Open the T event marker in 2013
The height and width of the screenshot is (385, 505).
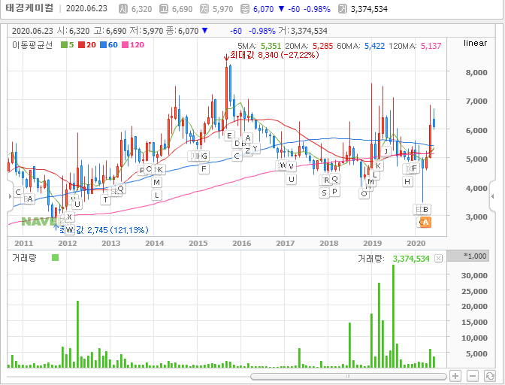point(106,200)
